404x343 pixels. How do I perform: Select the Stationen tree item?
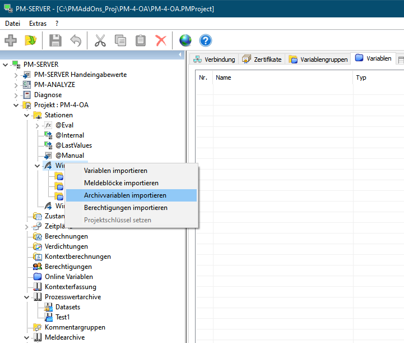59,115
